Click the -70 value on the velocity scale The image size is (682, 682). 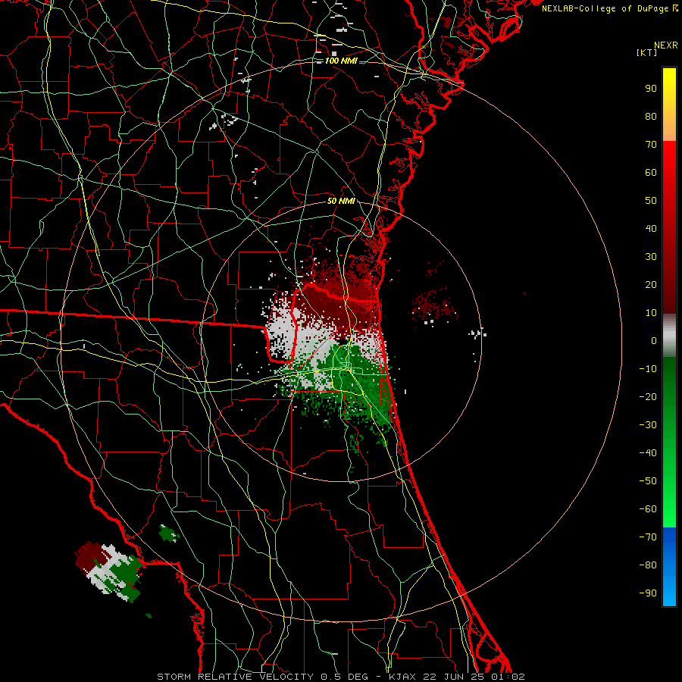[x=648, y=537]
